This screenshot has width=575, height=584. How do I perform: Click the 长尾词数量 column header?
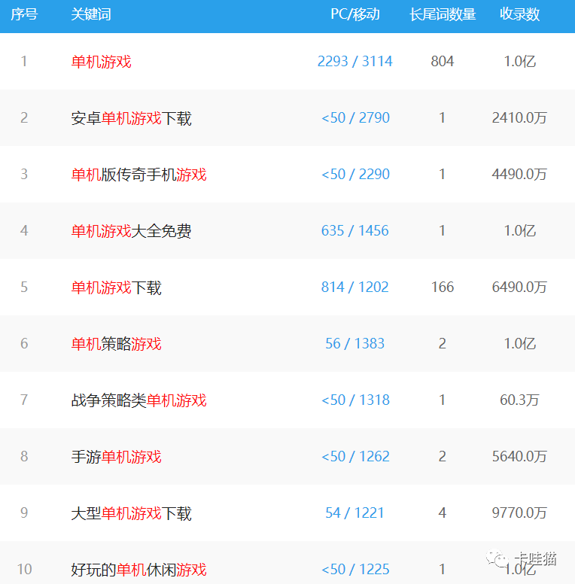[x=443, y=14]
